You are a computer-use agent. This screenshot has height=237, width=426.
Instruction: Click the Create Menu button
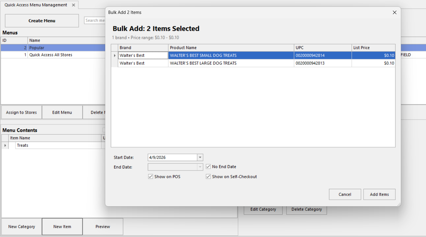click(x=42, y=21)
